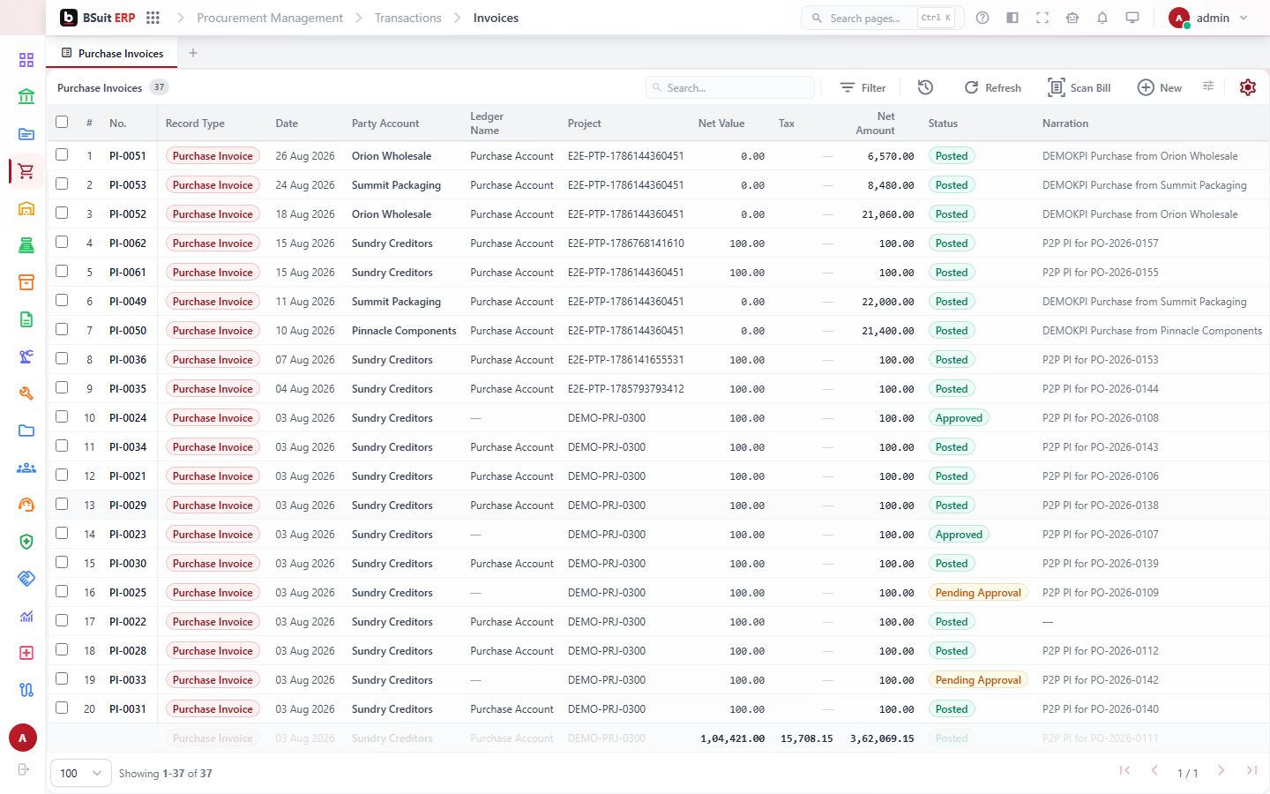
Task: Click Pinnacle Components party account cell
Action: [404, 330]
